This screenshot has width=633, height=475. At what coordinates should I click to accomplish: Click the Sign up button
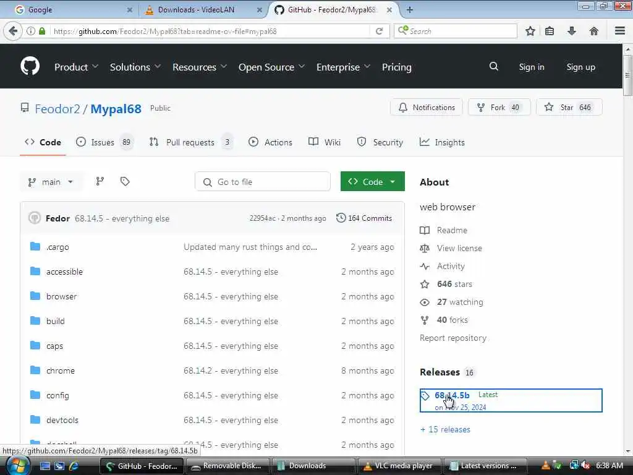point(580,67)
